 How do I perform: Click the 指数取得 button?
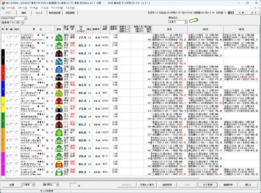[167, 185]
